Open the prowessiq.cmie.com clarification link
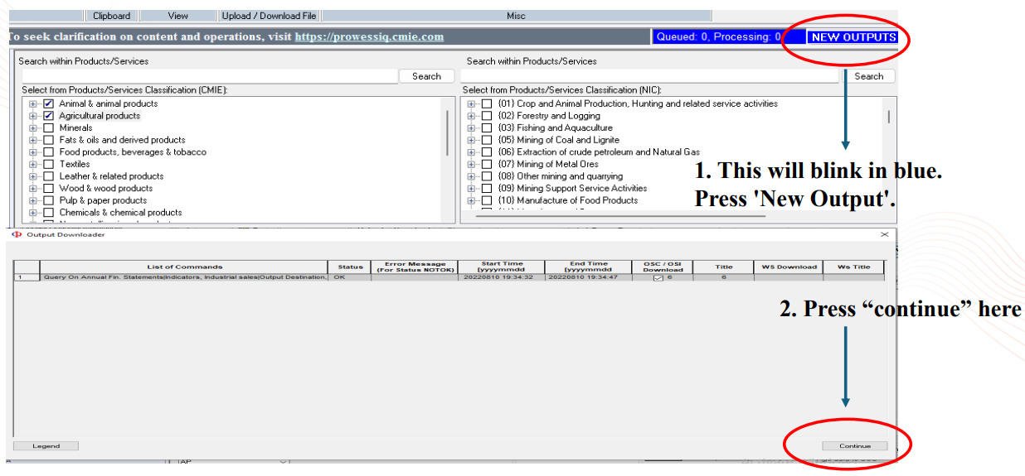 coord(369,36)
